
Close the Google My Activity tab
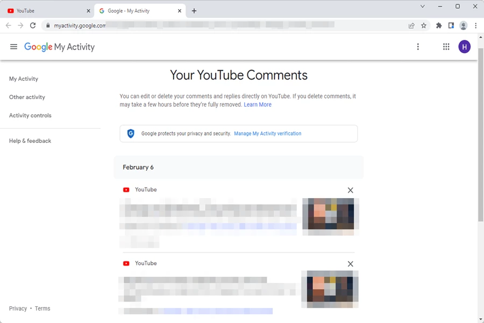click(x=180, y=11)
